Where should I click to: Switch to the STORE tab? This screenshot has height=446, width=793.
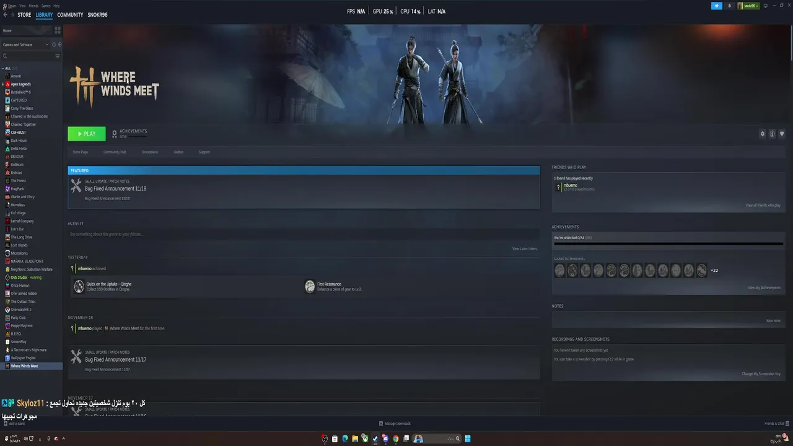point(24,15)
